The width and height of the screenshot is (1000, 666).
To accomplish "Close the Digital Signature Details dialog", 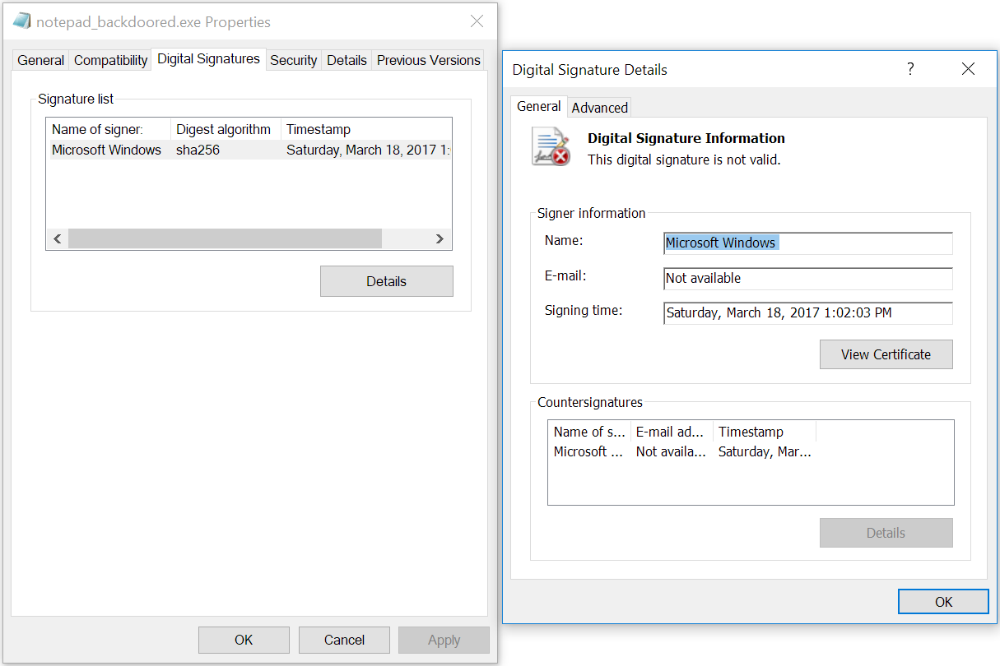I will pos(968,69).
